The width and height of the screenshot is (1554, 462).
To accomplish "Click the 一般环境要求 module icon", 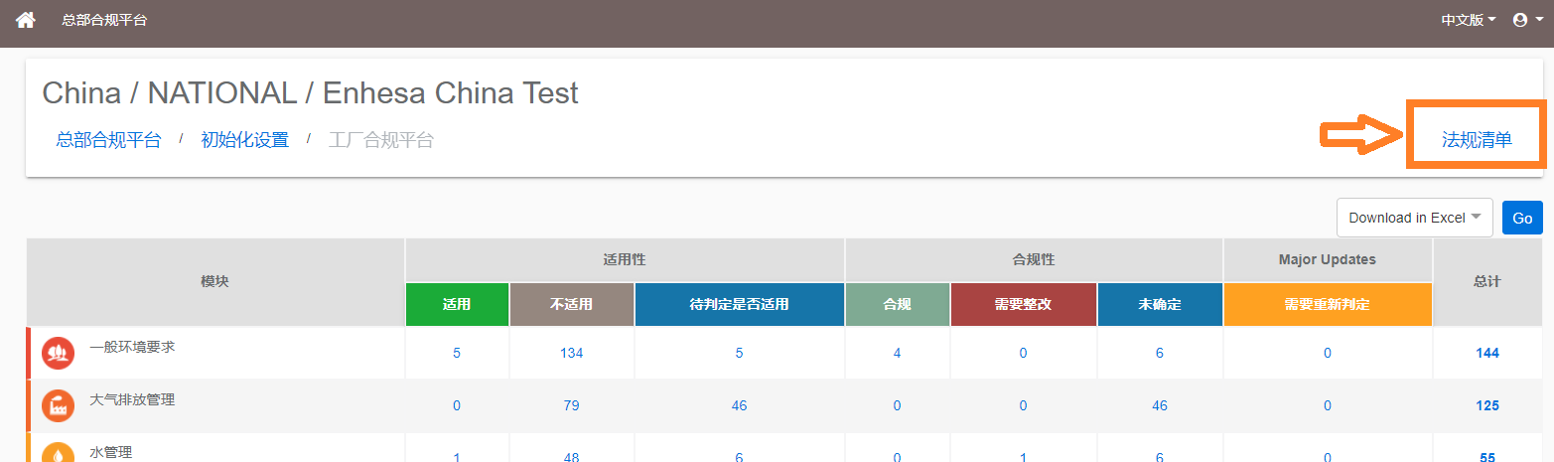I will click(58, 353).
